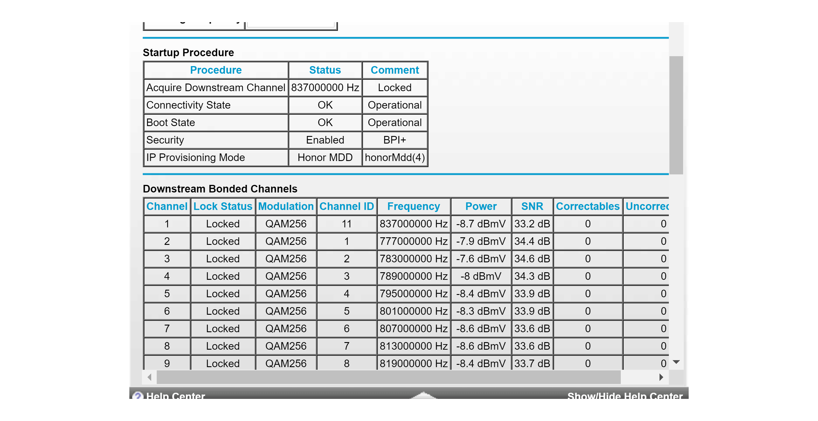
Task: Click the 783000000 Hz frequency cell
Action: click(413, 259)
